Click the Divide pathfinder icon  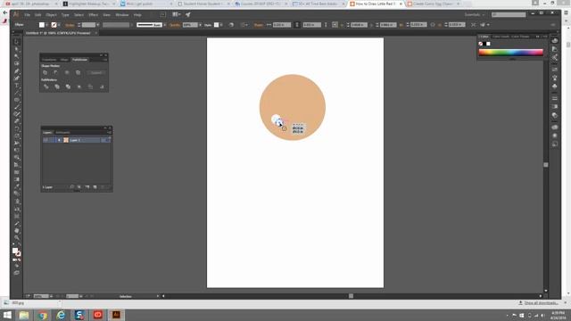(46, 86)
